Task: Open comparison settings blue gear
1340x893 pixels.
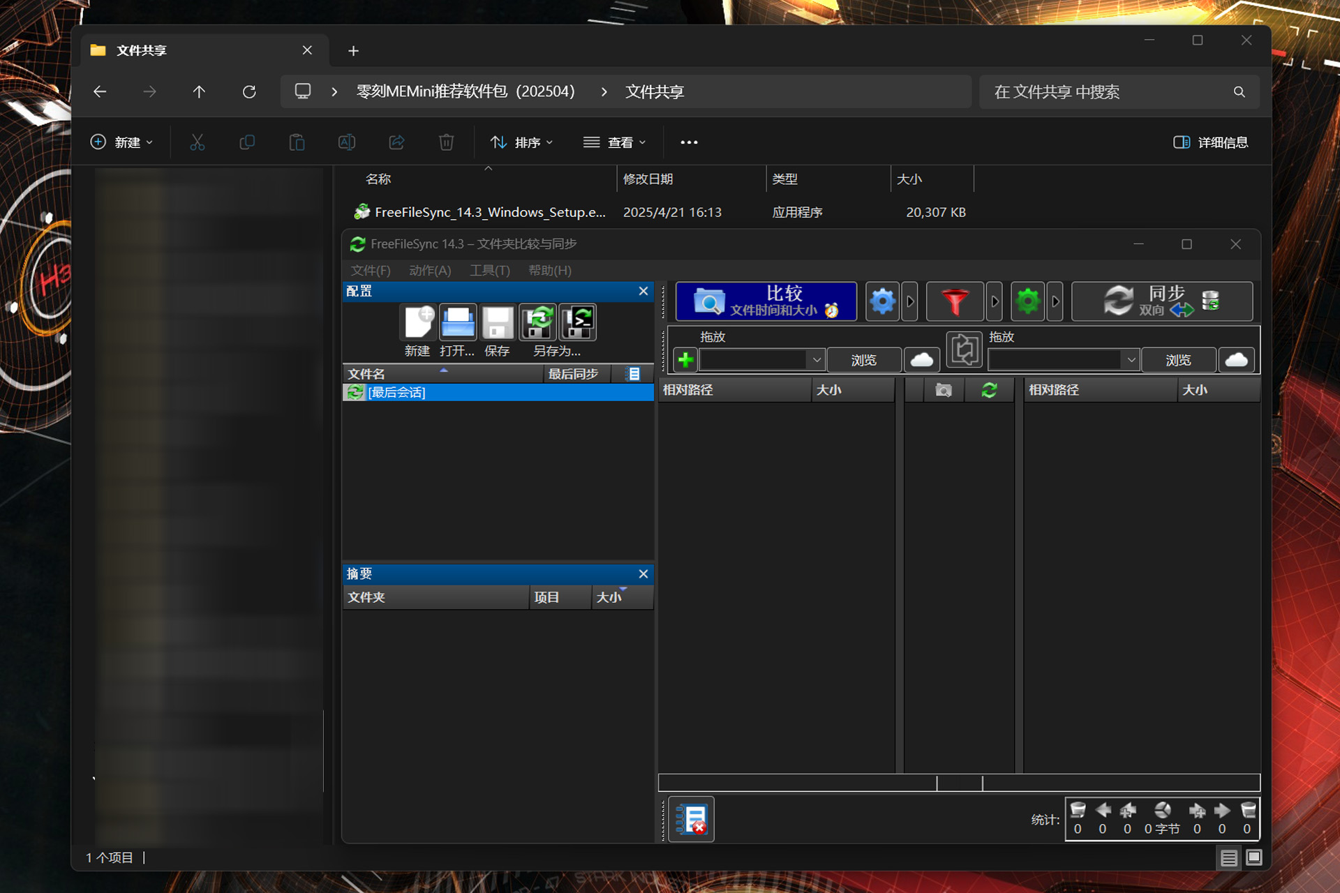Action: click(x=882, y=301)
